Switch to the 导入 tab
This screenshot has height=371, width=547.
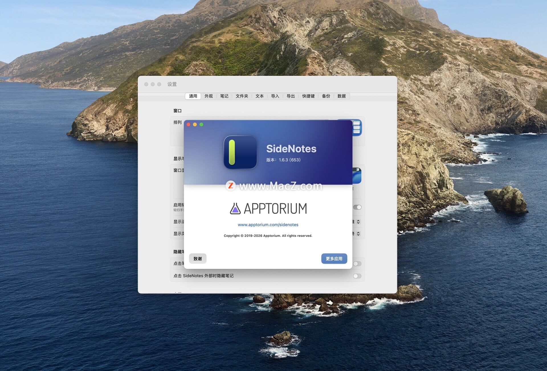(275, 96)
